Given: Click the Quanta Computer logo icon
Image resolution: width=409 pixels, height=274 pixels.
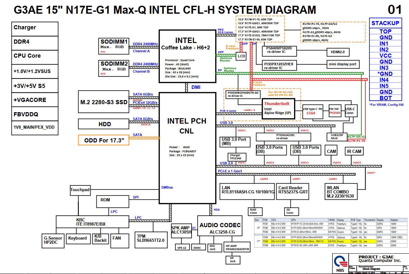Looking at the screenshot, I should point(340,262).
